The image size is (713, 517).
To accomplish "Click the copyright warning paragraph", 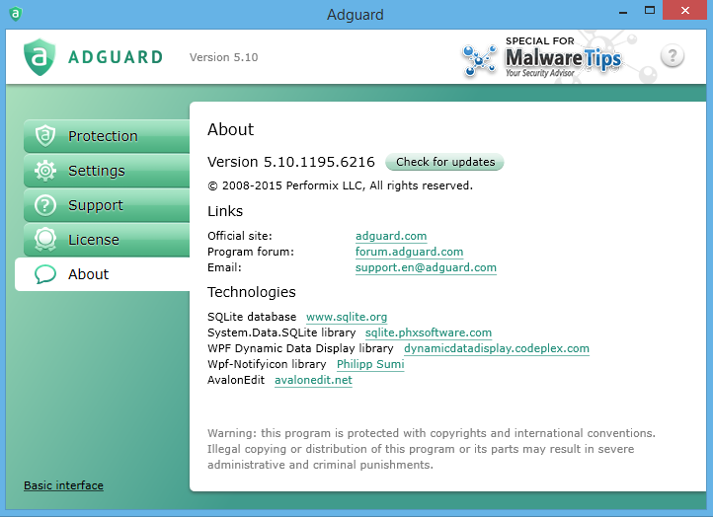I will (432, 449).
